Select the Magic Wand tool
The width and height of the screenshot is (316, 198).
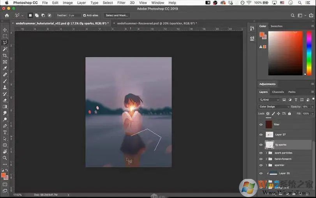tap(5, 49)
